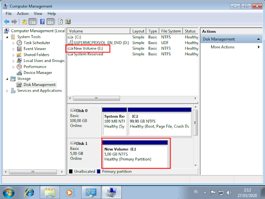Click disk view scroll up arrow

(195, 107)
